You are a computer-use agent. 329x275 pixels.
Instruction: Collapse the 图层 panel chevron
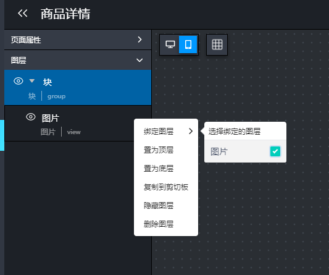(x=140, y=61)
